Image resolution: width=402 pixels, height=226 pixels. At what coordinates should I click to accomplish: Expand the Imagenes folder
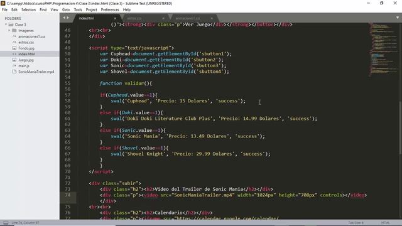tap(9, 31)
